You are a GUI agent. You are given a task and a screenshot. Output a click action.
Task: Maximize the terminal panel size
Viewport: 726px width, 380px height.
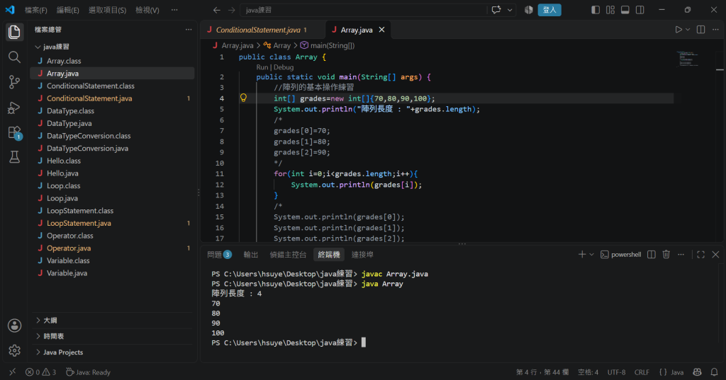701,254
